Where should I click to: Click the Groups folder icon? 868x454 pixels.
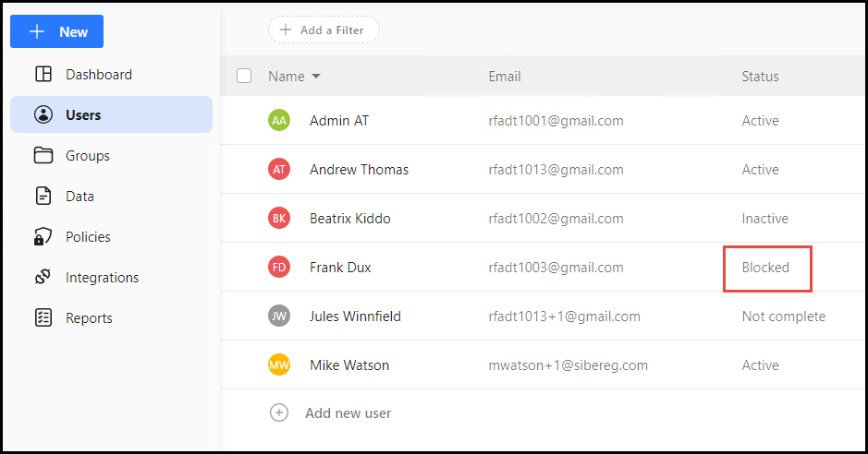[x=43, y=156]
